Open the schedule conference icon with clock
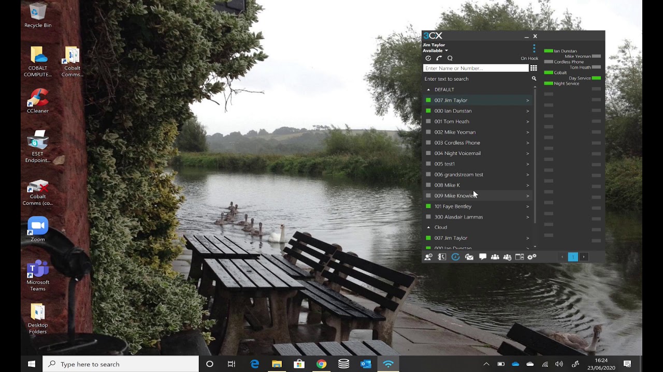 coord(507,257)
